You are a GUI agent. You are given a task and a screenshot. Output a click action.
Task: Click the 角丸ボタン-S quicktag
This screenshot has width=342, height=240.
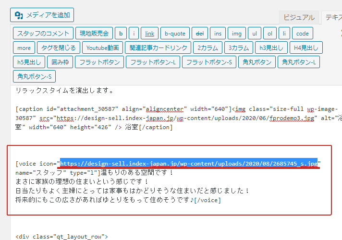[36, 76]
